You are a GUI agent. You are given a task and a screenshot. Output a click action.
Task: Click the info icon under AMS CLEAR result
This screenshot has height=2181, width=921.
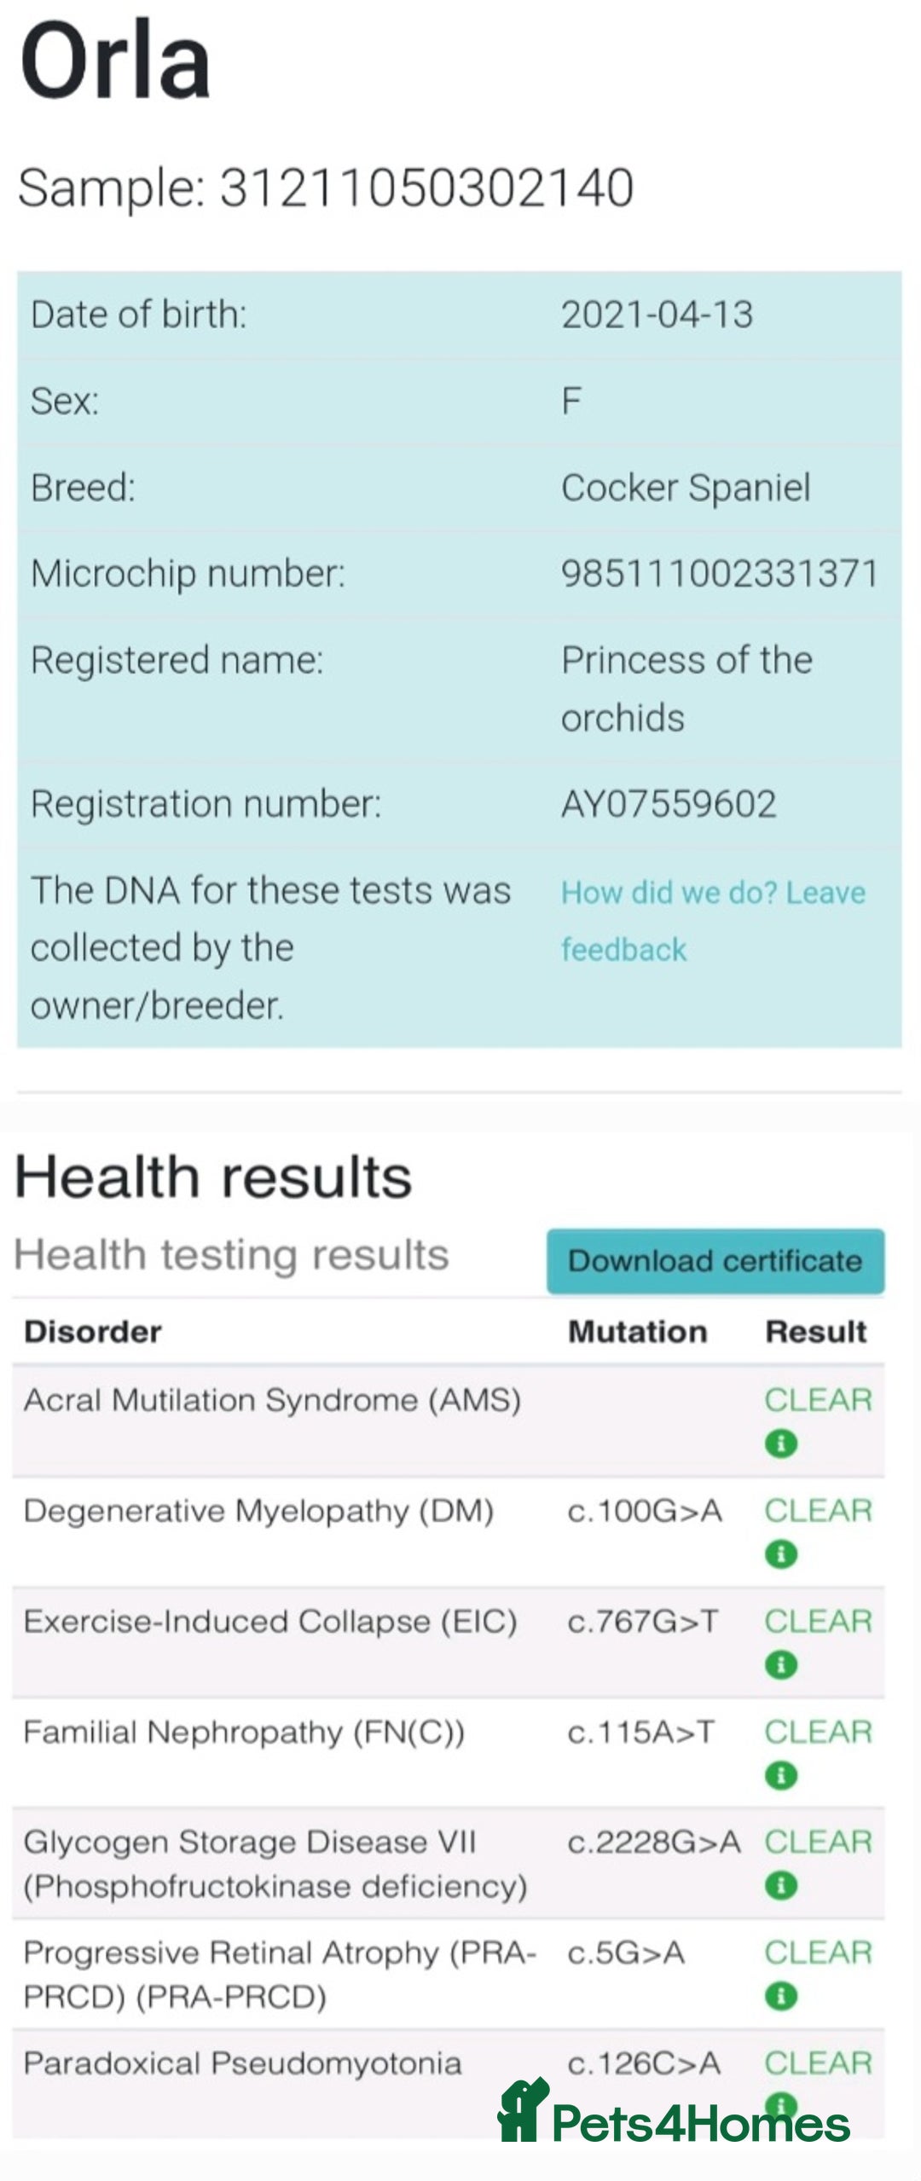(x=781, y=1443)
